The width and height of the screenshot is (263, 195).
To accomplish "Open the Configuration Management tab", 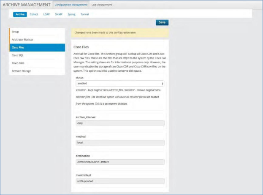I will pyautogui.click(x=71, y=5).
